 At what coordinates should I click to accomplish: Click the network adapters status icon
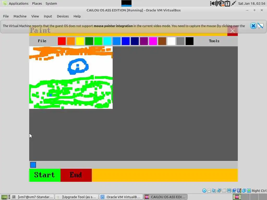coord(219,191)
